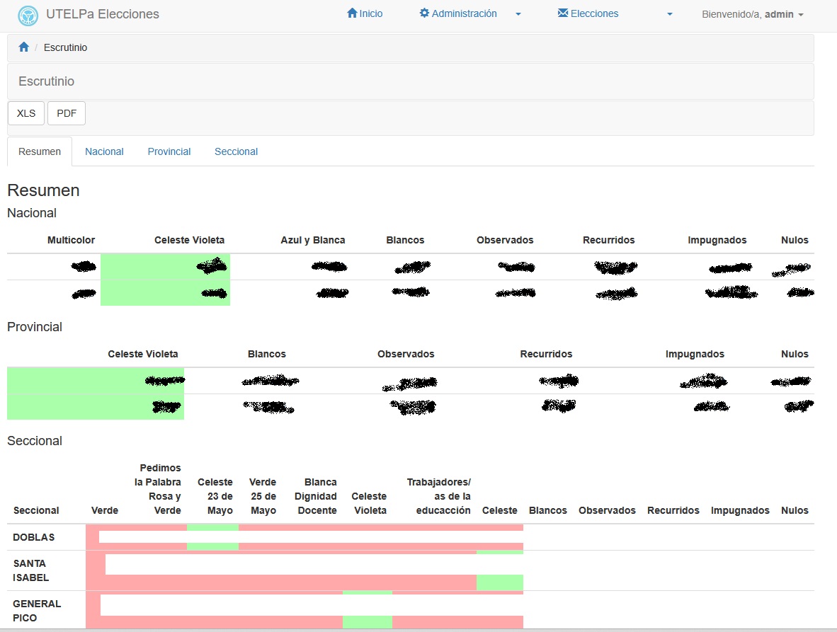Click green Celeste cell in Santa Isabel row
Viewport: 837px width, 632px height.
point(499,582)
